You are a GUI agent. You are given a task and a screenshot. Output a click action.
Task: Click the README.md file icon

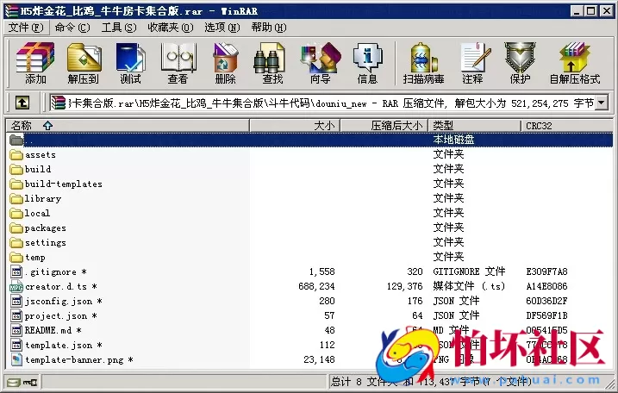[16, 330]
